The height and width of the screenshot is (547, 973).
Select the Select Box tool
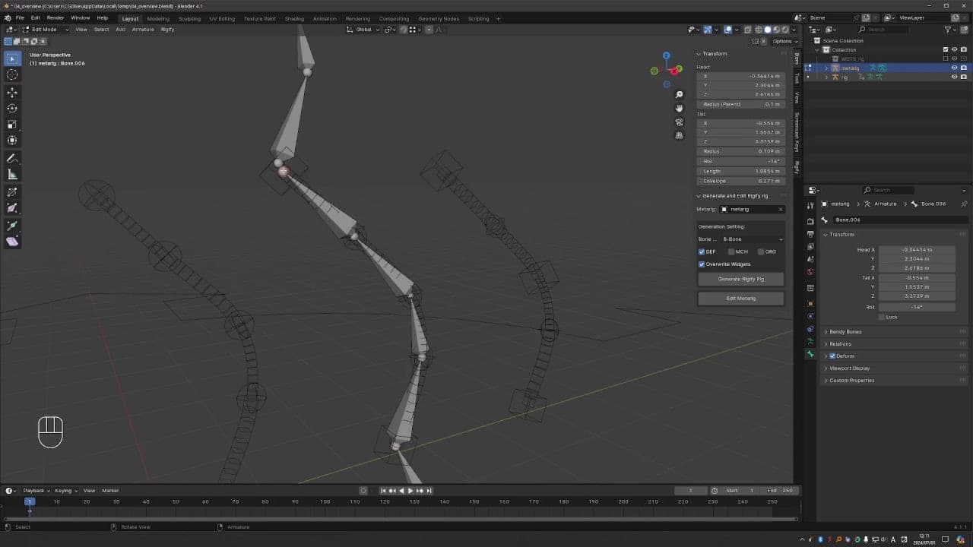pos(12,58)
